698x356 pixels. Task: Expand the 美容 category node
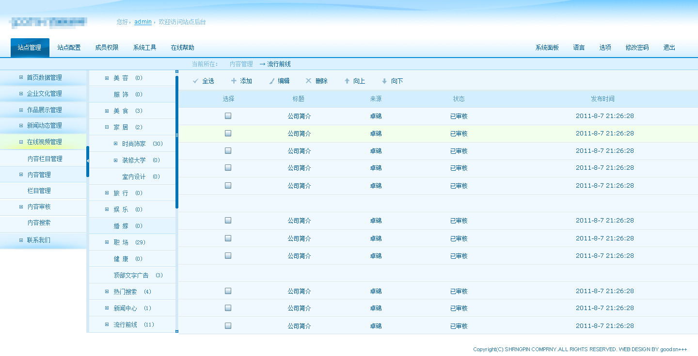107,78
